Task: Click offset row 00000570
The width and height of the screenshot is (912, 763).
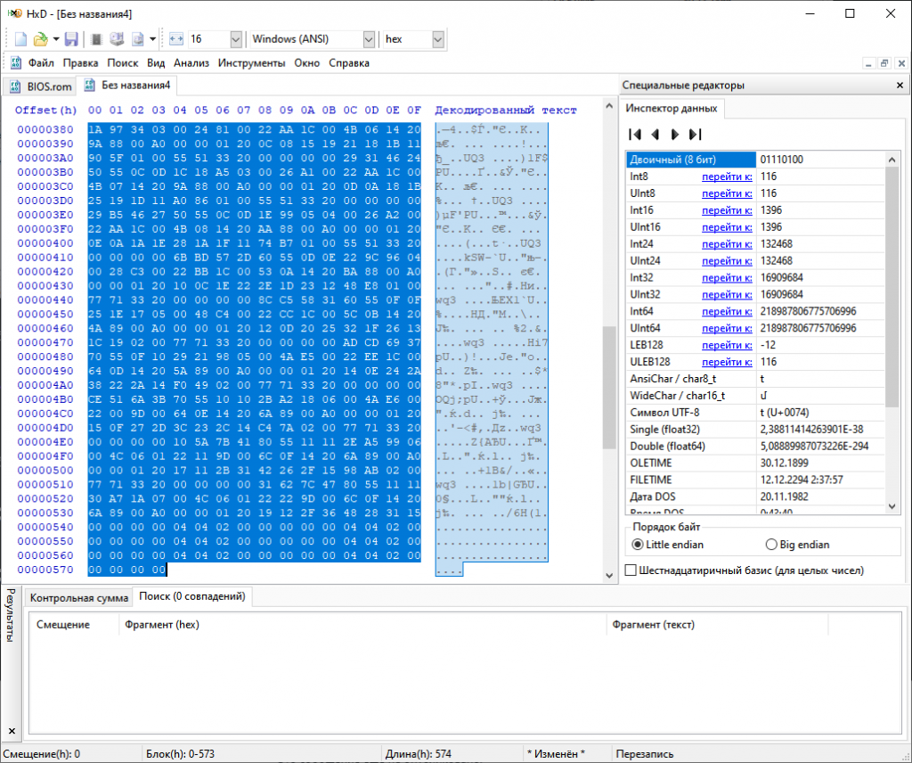Action: click(45, 570)
